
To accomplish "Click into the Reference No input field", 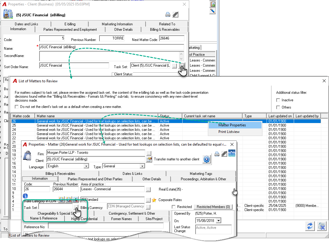I will [x=106, y=226].
